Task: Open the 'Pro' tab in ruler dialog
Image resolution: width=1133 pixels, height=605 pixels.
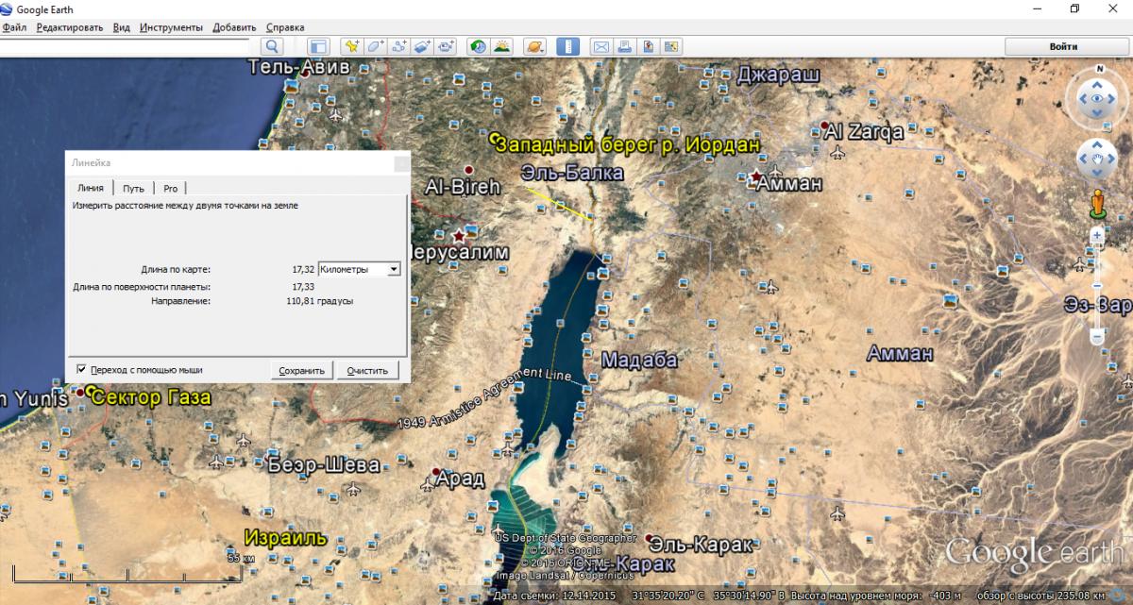Action: 170,189
